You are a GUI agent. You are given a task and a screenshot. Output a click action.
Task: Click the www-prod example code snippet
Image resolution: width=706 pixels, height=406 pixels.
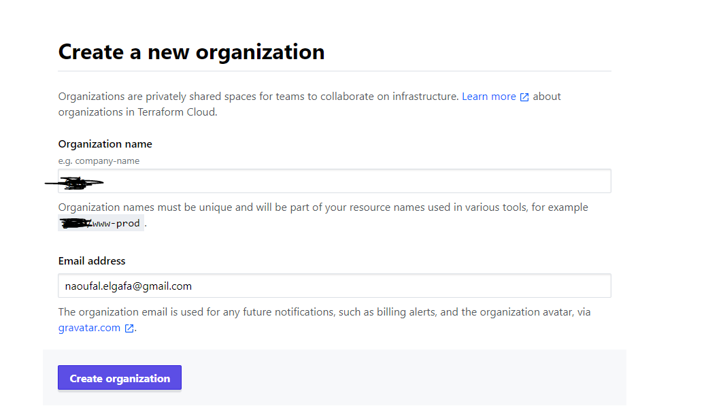pos(116,222)
